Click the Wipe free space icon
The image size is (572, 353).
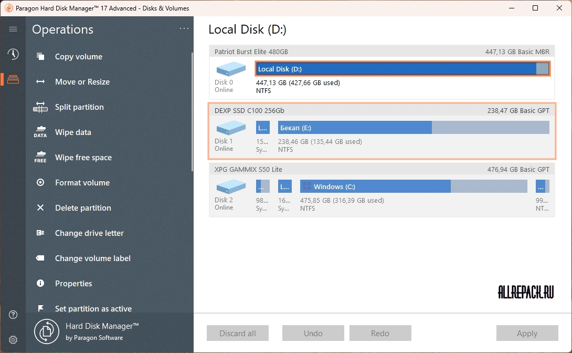point(40,158)
